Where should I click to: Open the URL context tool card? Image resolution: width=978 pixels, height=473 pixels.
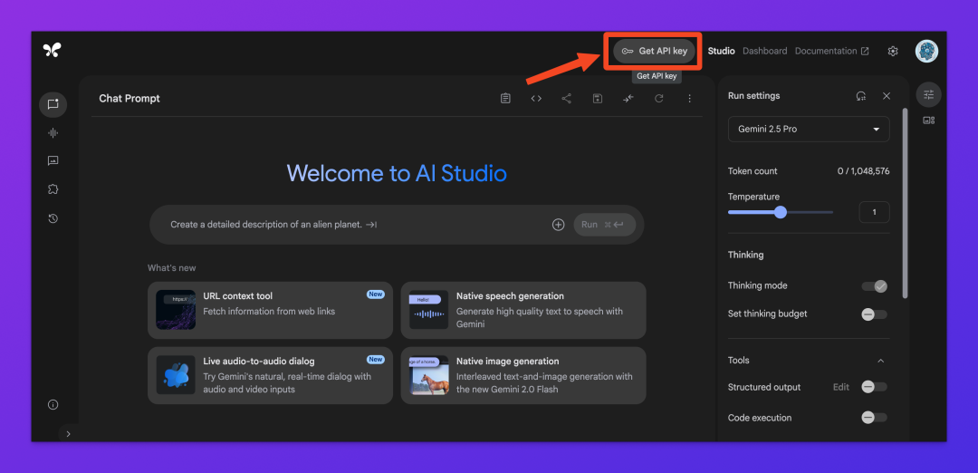(x=270, y=310)
